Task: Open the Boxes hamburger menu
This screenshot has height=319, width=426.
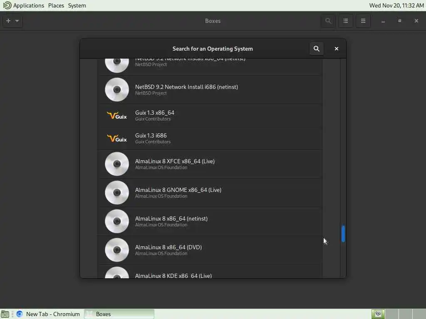Action: coord(363,21)
